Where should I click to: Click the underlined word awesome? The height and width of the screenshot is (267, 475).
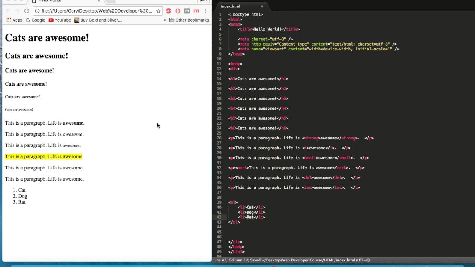72,179
